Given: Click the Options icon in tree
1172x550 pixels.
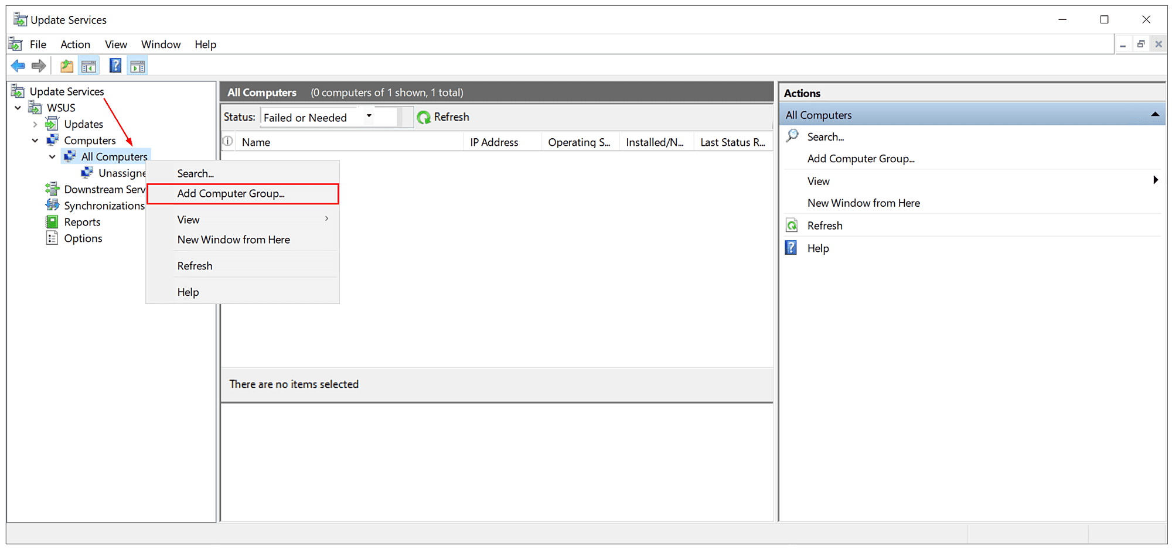Looking at the screenshot, I should 52,238.
